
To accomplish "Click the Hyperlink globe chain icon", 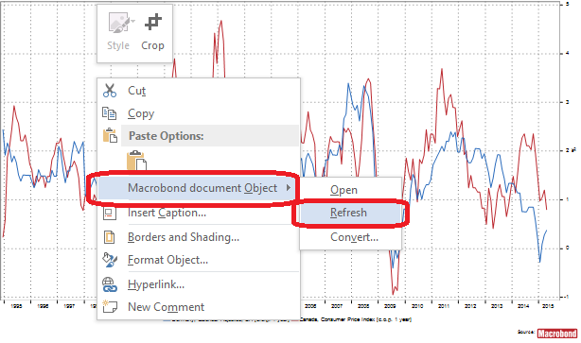I will coord(110,284).
